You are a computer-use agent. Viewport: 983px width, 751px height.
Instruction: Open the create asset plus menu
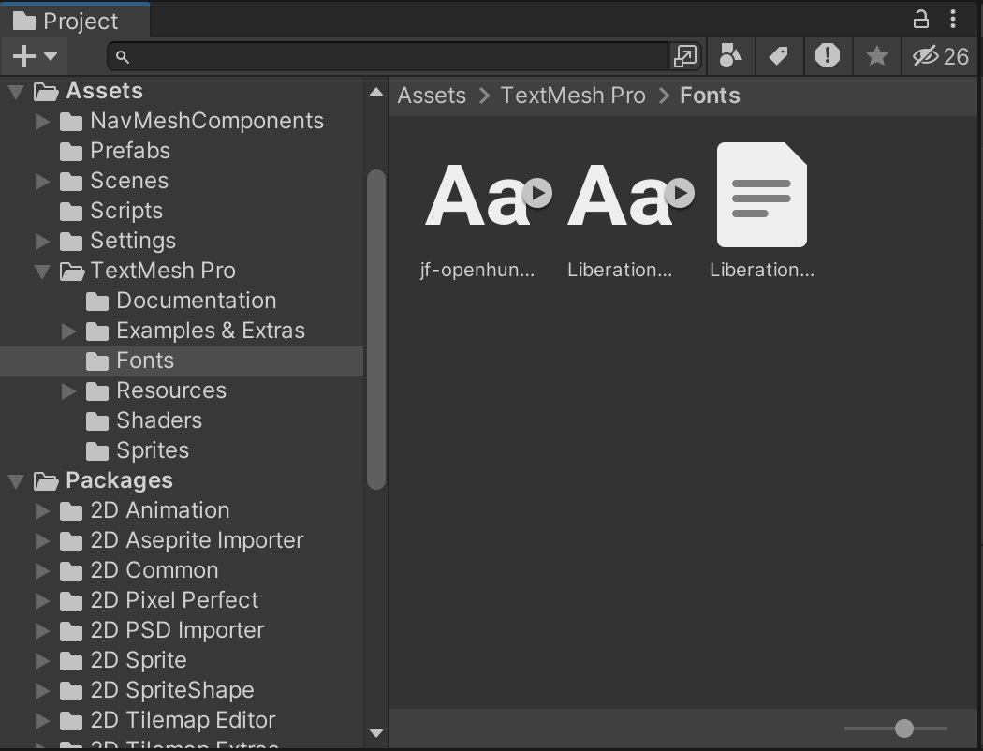(36, 56)
